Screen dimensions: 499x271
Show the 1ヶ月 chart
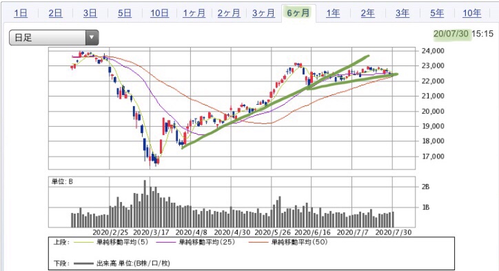click(194, 13)
